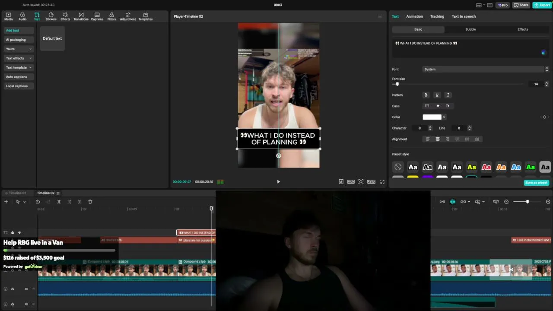This screenshot has height=311, width=553.
Task: Switch to the Timeline 01 tab
Action: pos(17,193)
